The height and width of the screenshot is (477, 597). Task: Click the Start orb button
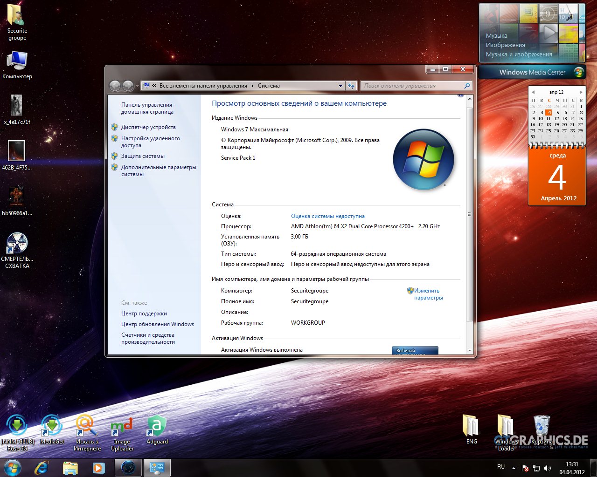pos(13,467)
